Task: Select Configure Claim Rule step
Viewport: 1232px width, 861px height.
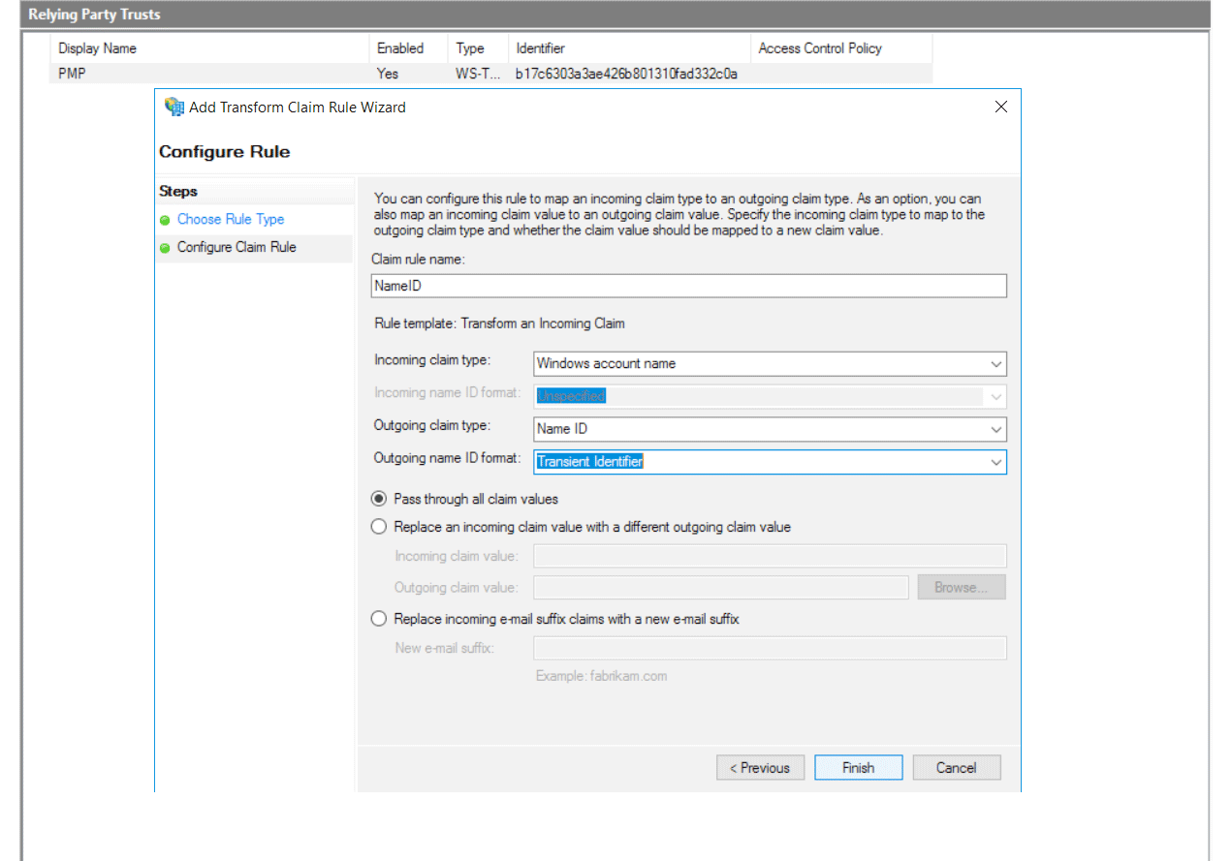Action: point(236,247)
